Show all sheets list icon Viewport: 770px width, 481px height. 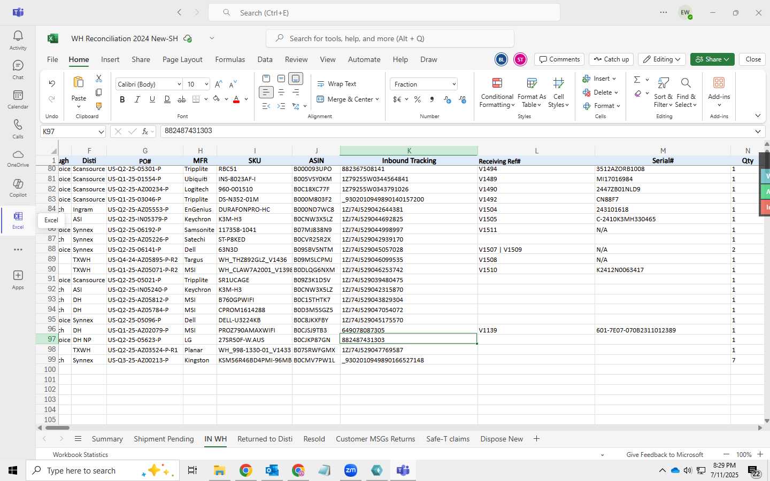click(78, 439)
